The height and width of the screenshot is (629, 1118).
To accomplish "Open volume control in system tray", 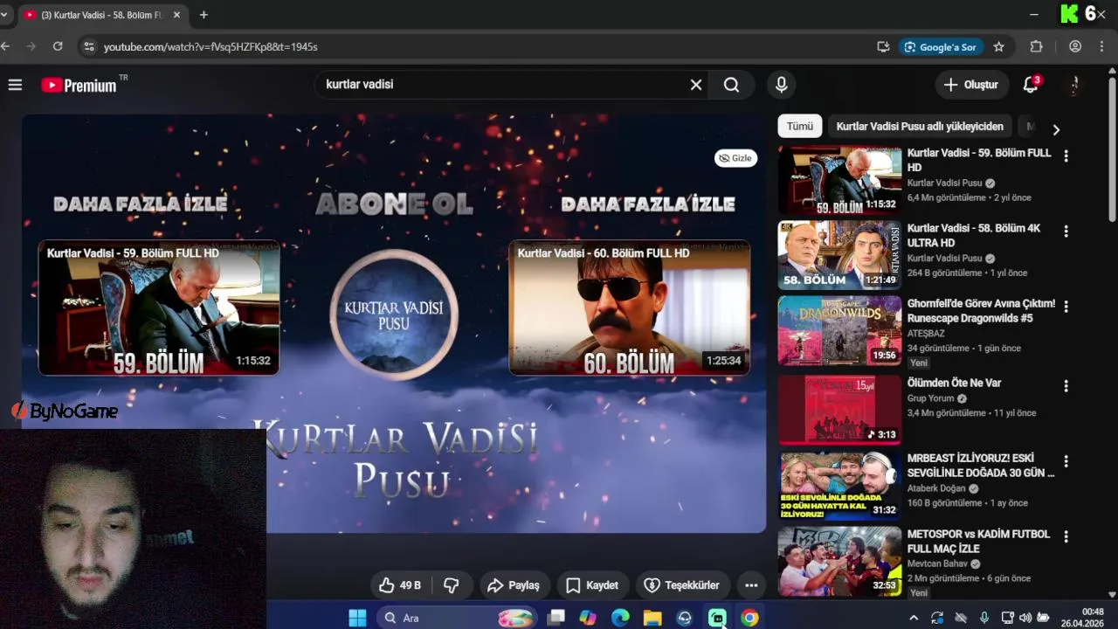I will [x=1025, y=618].
